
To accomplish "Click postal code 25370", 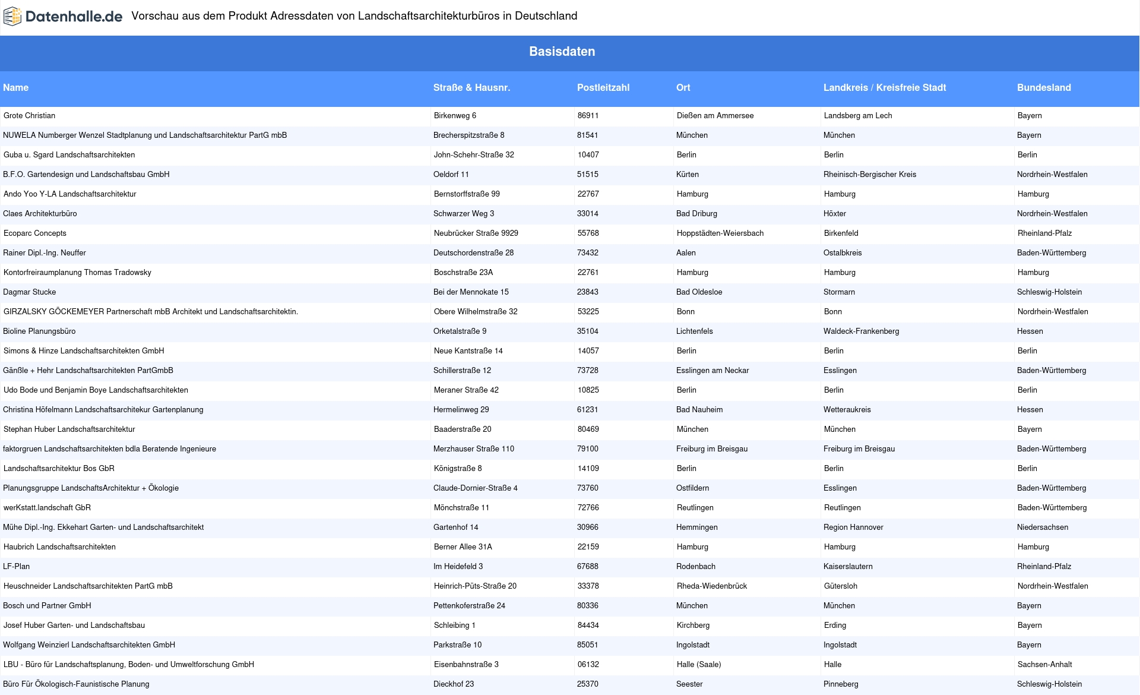I will 588,684.
